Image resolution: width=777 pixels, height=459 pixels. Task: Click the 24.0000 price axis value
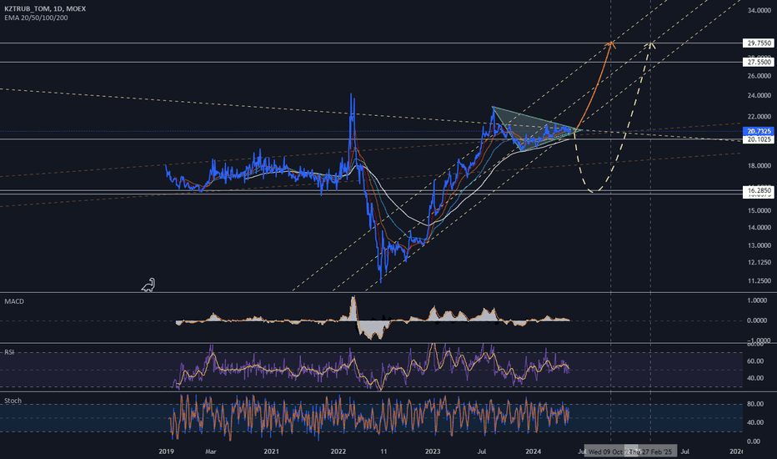click(x=759, y=95)
